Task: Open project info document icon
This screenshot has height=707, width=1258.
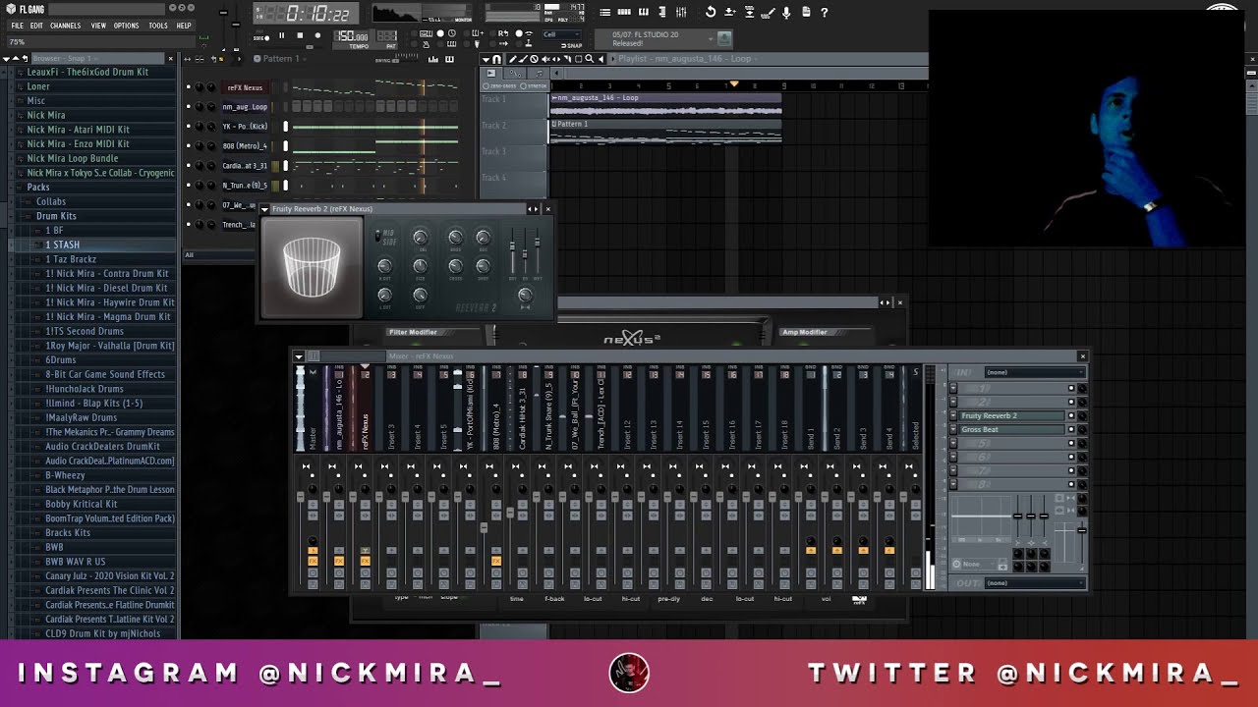Action: (x=806, y=12)
